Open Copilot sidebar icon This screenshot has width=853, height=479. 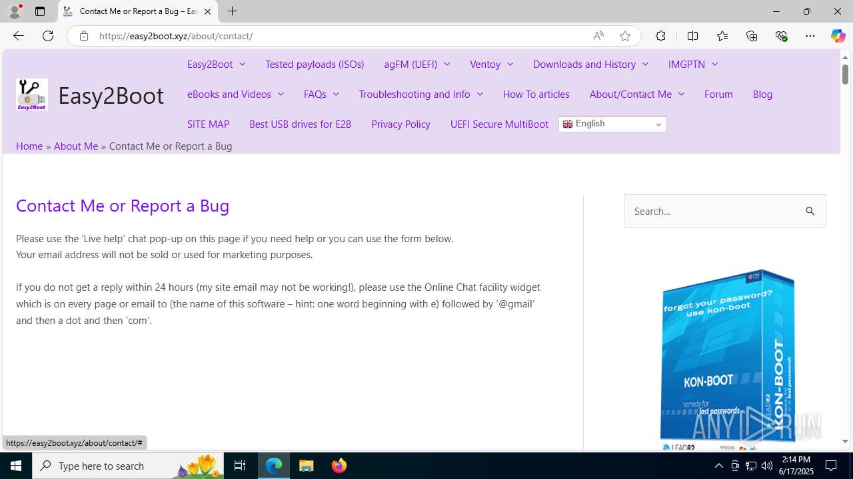pyautogui.click(x=838, y=36)
